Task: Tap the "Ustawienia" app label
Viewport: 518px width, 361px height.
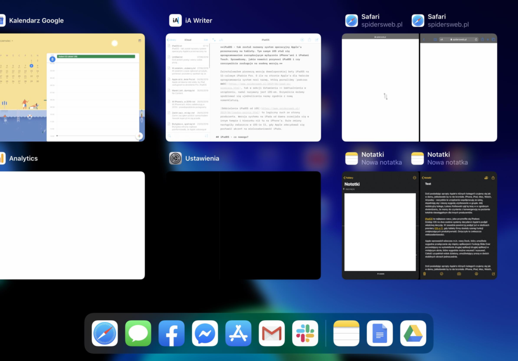Action: pos(202,158)
